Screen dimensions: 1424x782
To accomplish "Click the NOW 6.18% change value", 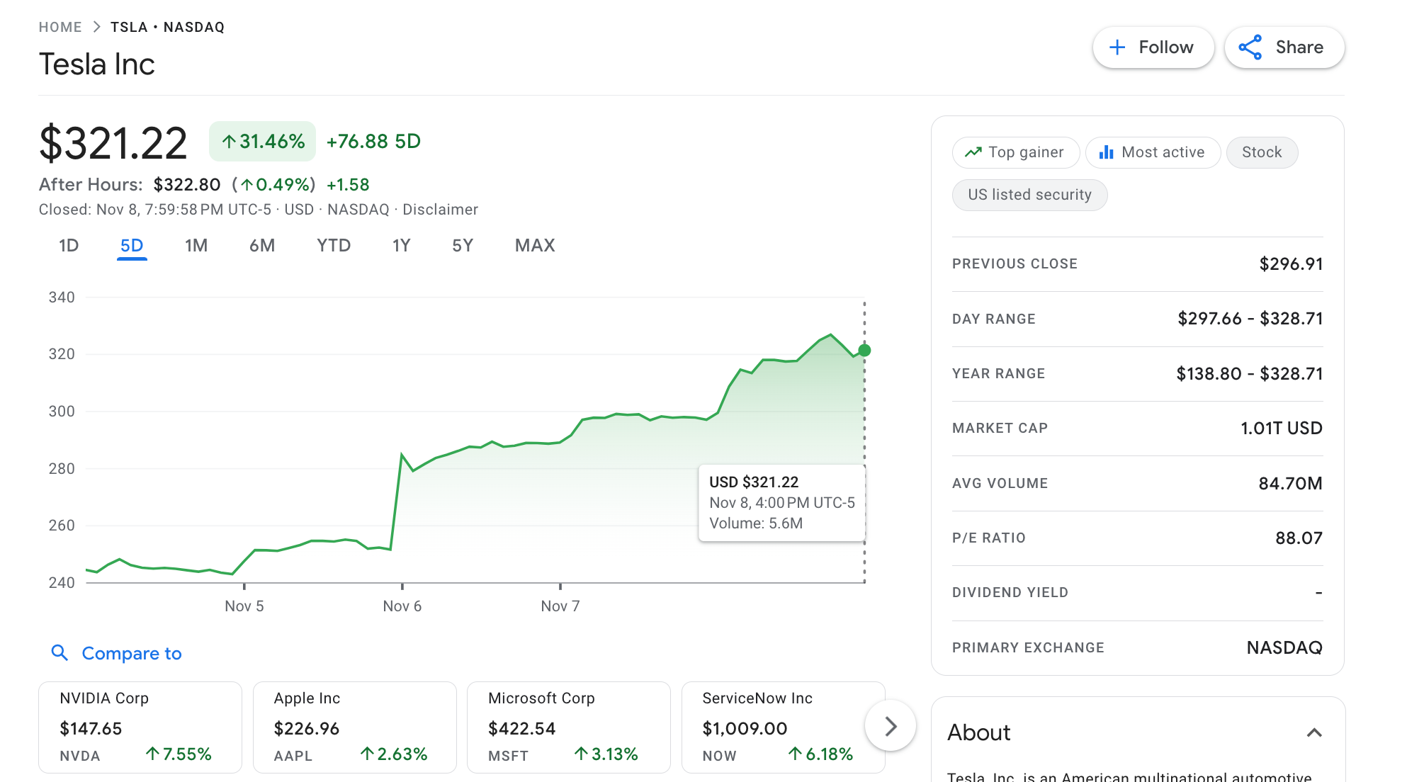I will [820, 754].
